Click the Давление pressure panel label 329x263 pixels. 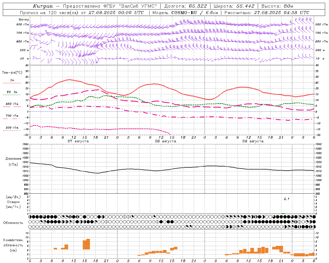point(13,159)
